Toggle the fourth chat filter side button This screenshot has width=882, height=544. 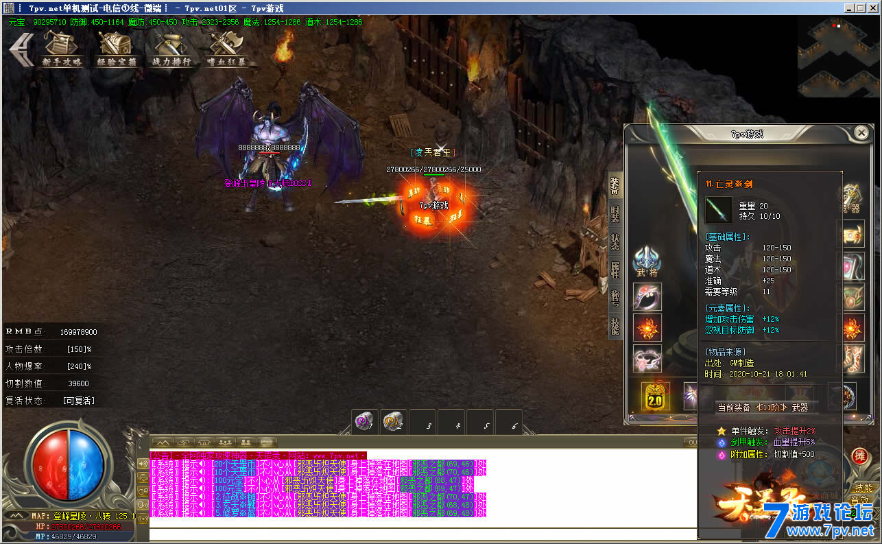[x=143, y=505]
